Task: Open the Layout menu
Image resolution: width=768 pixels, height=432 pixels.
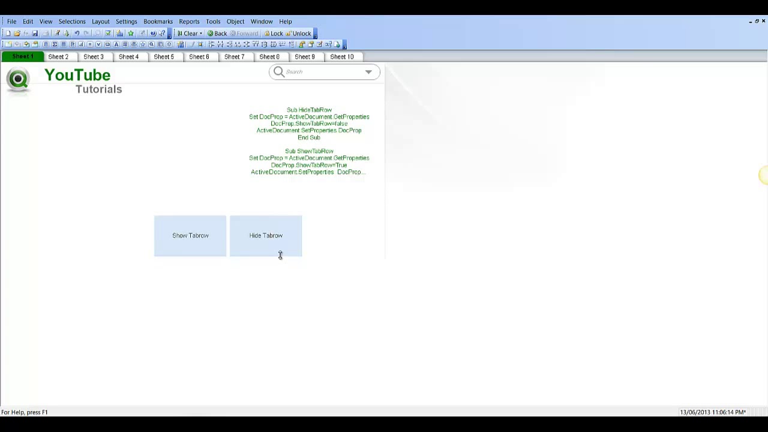Action: point(101,22)
